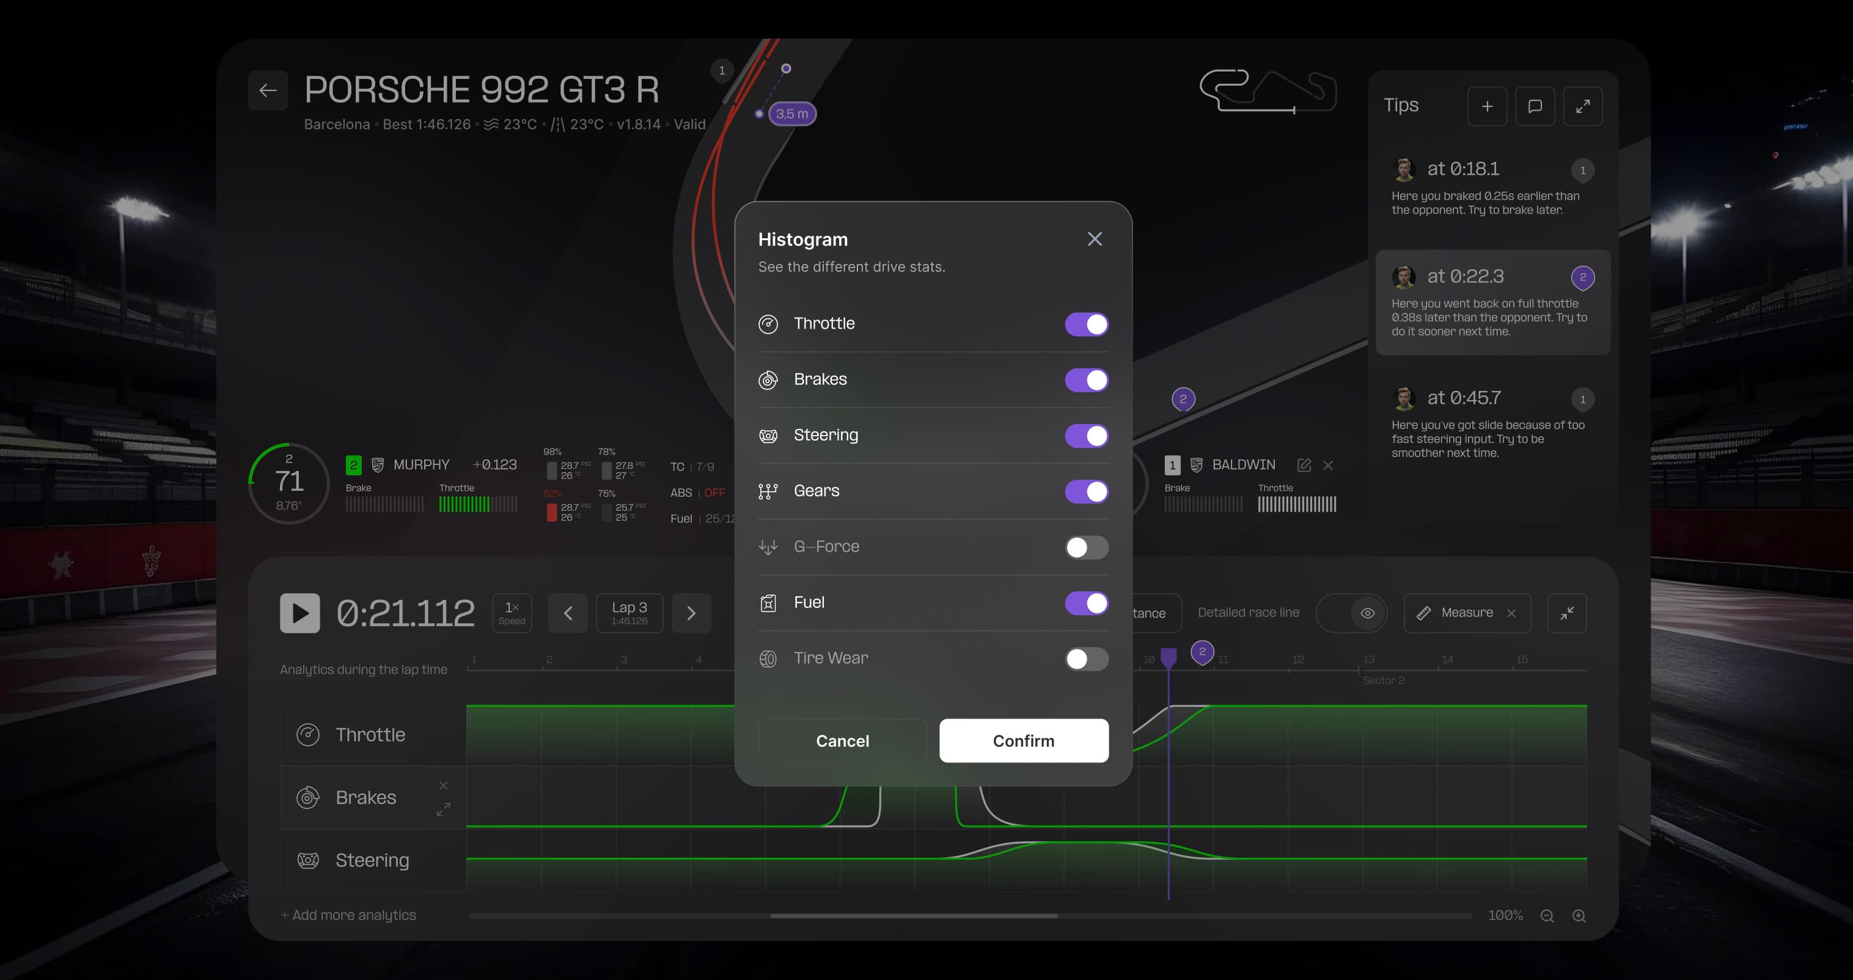
Task: Close the Histogram dialog
Action: pos(1094,239)
